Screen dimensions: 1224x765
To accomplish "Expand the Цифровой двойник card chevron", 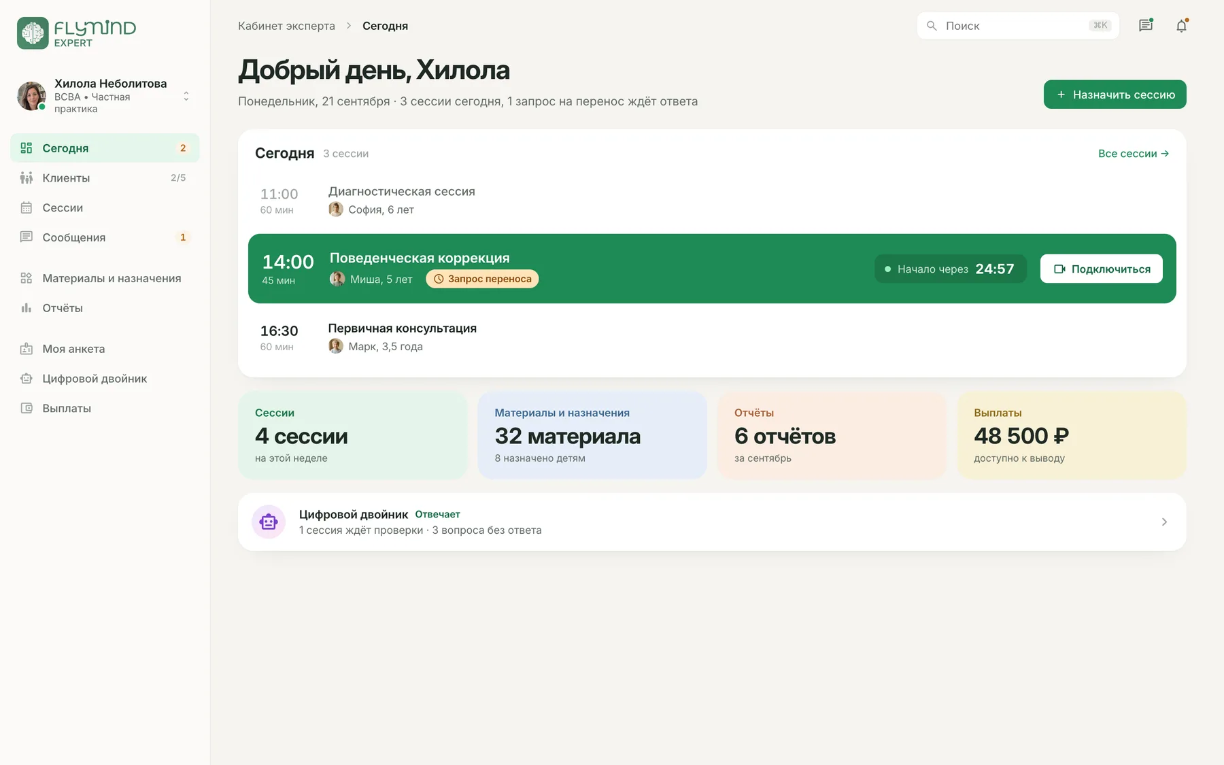I will pos(1164,522).
